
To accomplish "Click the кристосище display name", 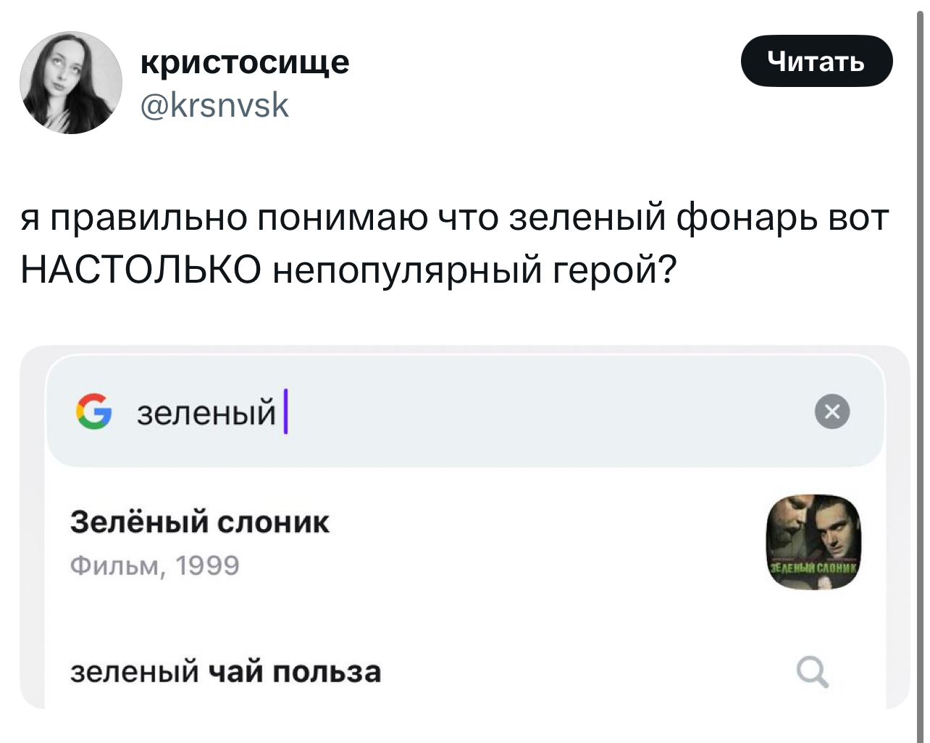I will [x=244, y=62].
